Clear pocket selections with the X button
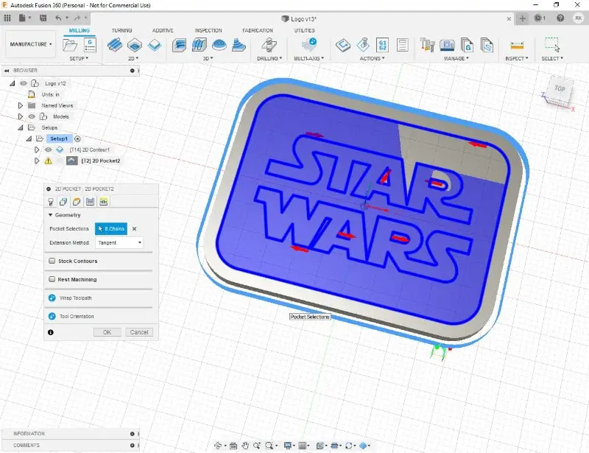 [x=134, y=228]
